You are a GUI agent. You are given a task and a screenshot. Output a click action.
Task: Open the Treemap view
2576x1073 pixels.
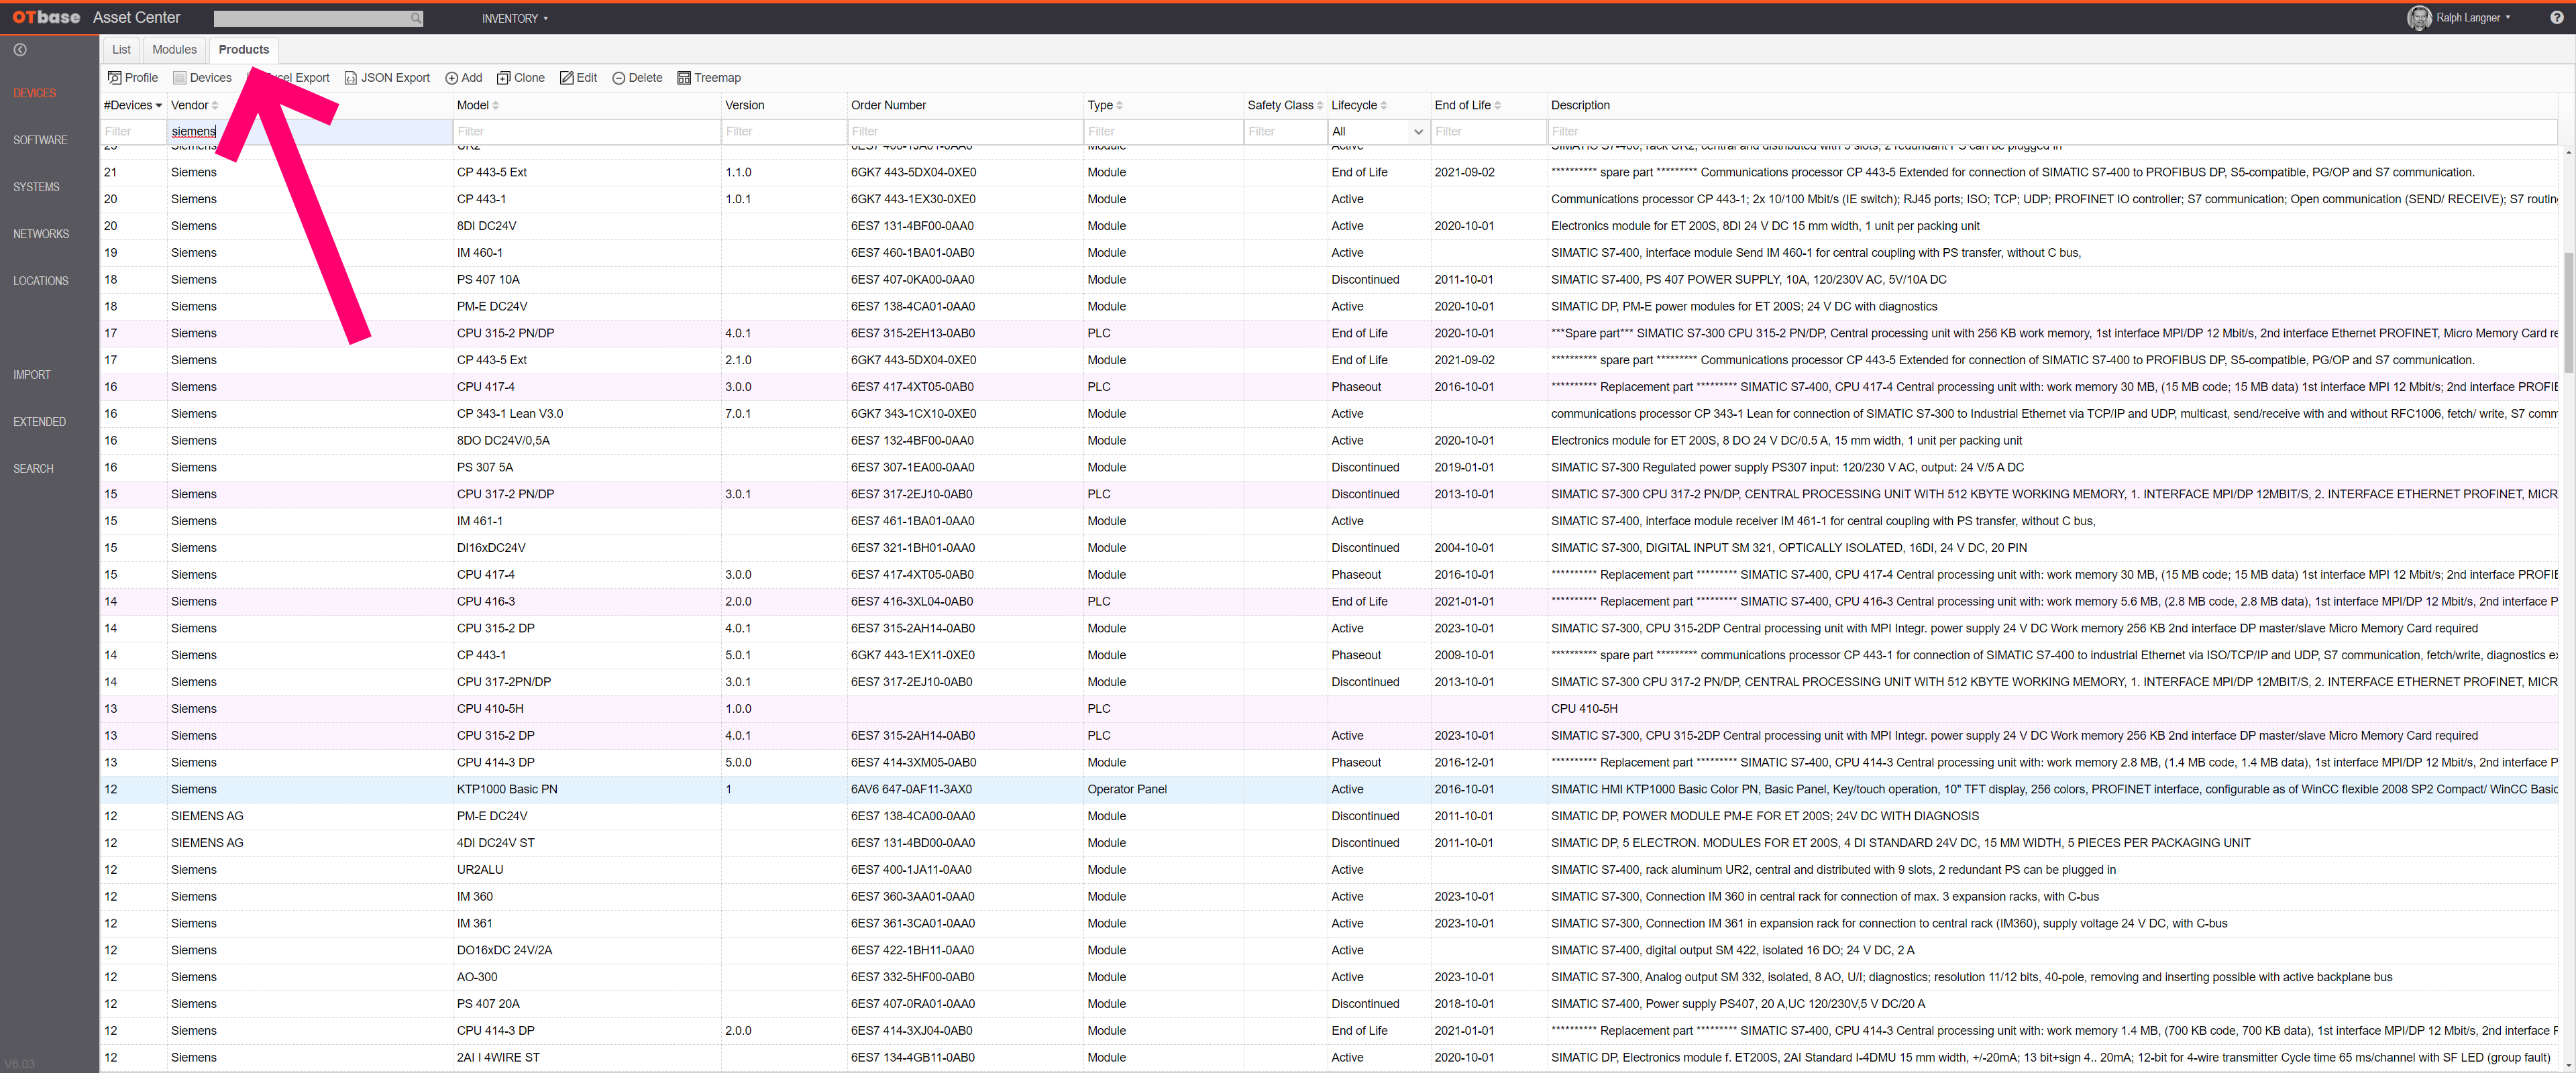coord(709,78)
